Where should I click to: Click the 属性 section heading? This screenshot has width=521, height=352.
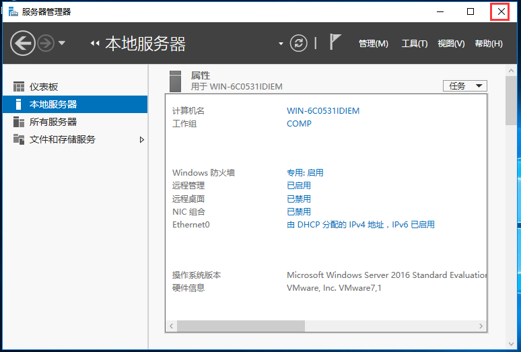201,75
